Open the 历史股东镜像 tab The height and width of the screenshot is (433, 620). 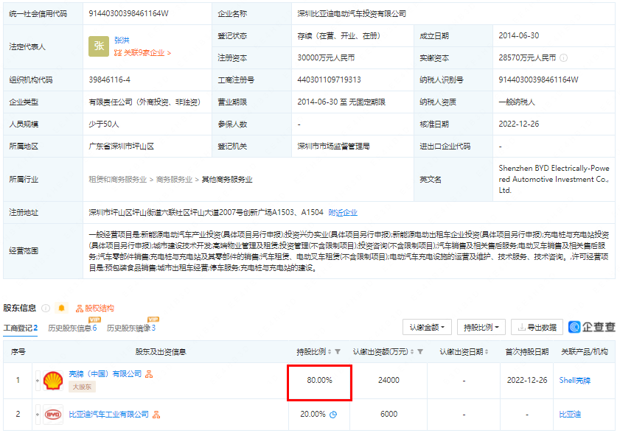coord(131,327)
